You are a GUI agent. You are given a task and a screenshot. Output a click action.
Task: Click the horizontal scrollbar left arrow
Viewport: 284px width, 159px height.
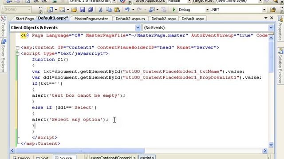coord(12,151)
